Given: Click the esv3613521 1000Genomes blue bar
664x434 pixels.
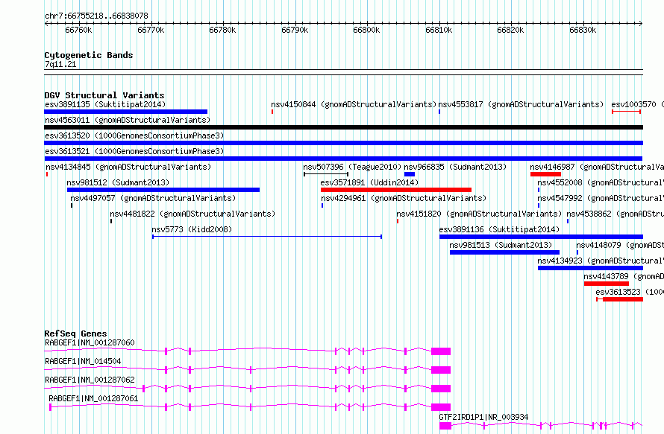Looking at the screenshot, I should pos(343,159).
